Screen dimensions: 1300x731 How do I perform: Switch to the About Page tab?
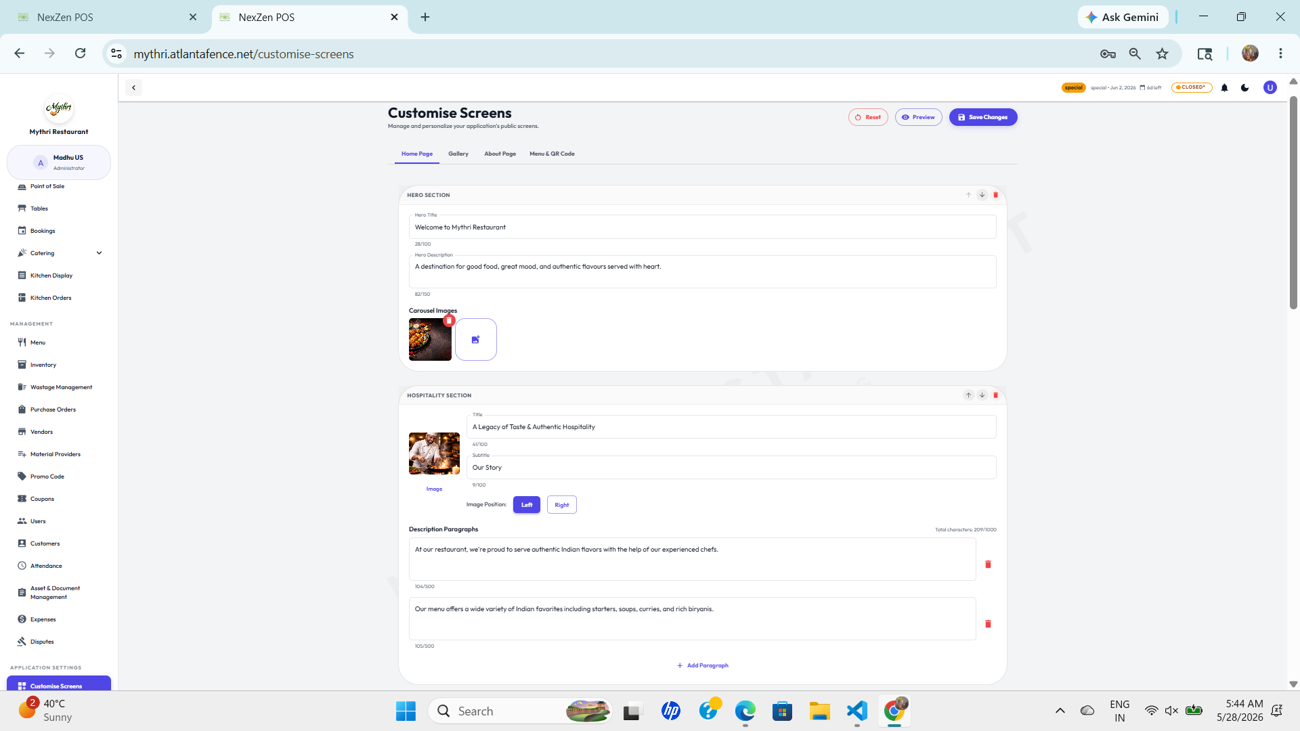click(x=500, y=154)
